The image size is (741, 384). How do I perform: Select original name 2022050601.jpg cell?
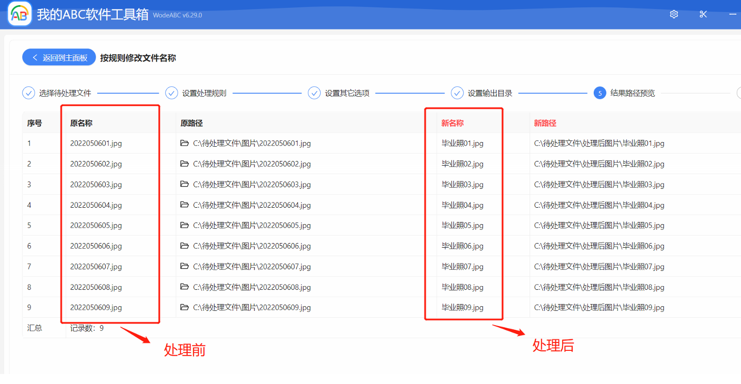(x=96, y=143)
